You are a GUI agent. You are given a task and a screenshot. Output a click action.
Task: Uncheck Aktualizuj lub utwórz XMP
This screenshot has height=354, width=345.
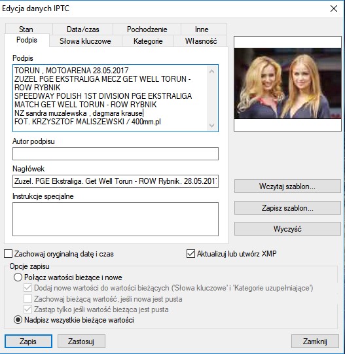(x=191, y=253)
